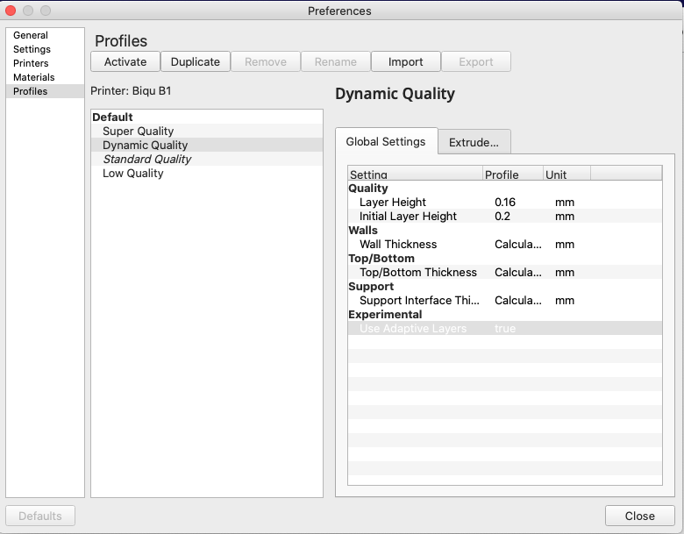Select the Dynamic Quality profile row
This screenshot has height=534, width=684.
coord(207,145)
